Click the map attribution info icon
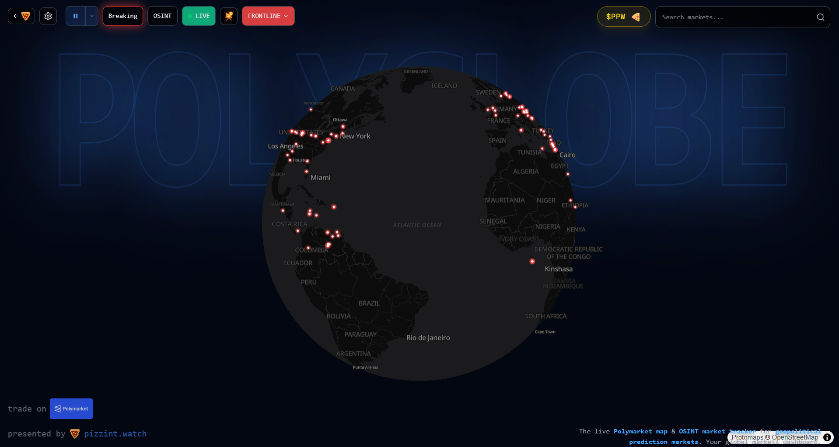839x447 pixels. tap(827, 437)
